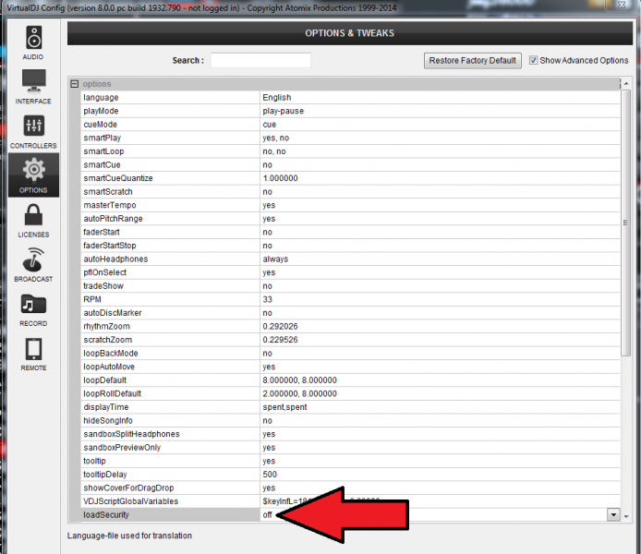The image size is (641, 554).
Task: Click the 2.000000, 8.000000 value
Action: tap(299, 394)
